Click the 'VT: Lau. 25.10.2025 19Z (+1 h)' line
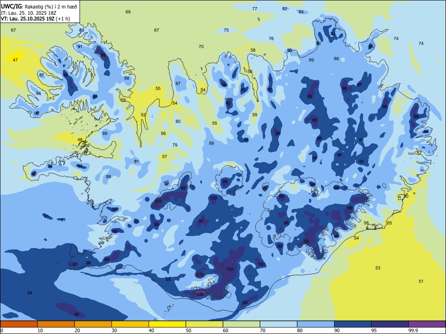Viewport: 446px width, 334px height. click(35, 19)
